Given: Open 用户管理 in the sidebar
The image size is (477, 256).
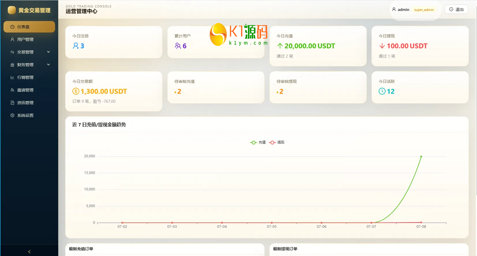Looking at the screenshot, I should [29, 39].
